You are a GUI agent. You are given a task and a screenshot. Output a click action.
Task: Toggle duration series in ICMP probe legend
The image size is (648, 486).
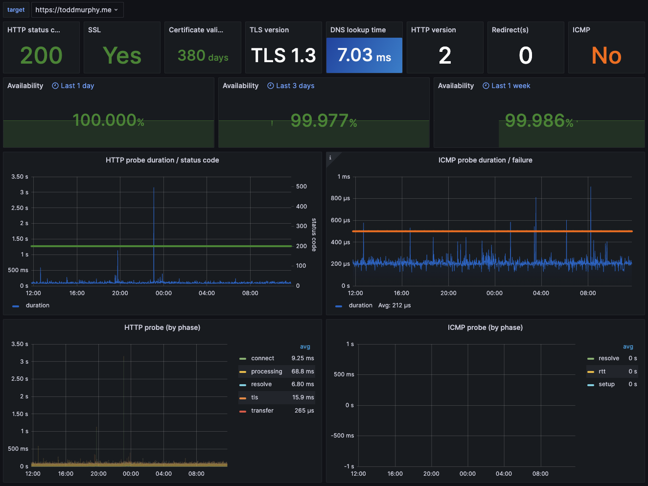point(361,305)
